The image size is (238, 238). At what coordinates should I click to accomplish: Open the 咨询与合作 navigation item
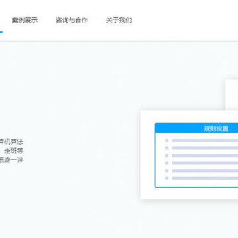coord(72,20)
